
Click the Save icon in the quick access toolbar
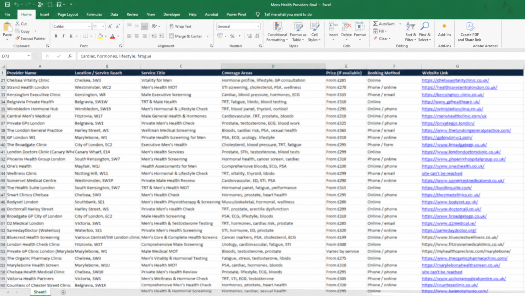pyautogui.click(x=7, y=4)
